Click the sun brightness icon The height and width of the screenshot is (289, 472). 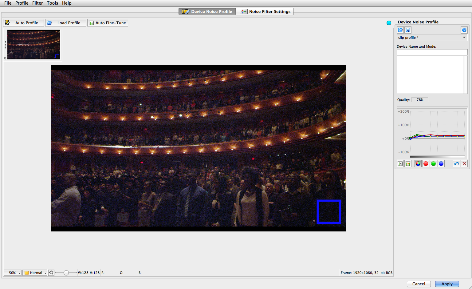(51, 273)
